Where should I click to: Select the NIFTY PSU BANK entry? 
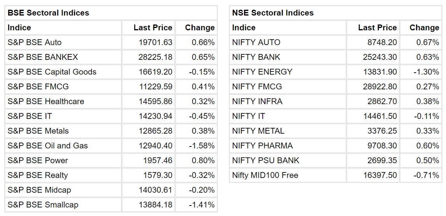pyautogui.click(x=266, y=160)
